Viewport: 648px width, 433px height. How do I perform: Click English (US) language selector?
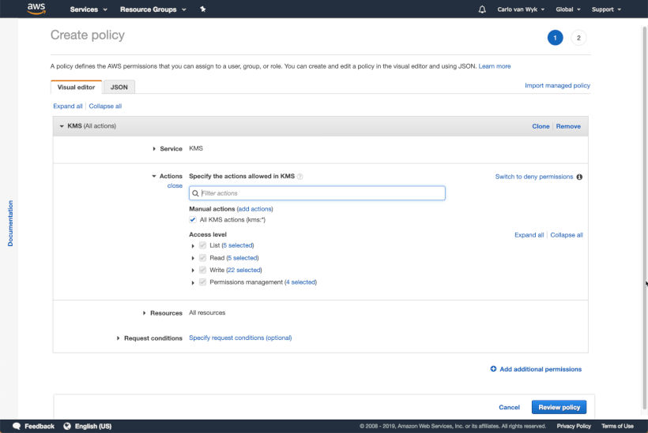tap(93, 426)
